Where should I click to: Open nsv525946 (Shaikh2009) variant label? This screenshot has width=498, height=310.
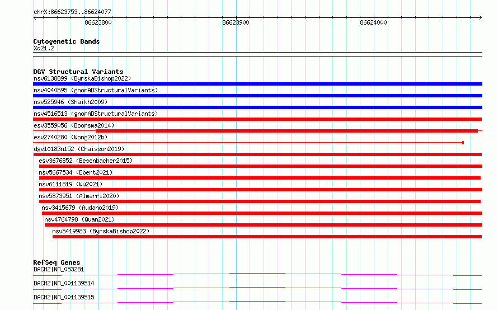coord(71,102)
